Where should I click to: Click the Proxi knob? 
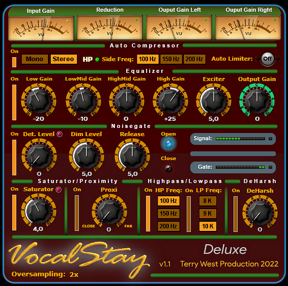109,211
